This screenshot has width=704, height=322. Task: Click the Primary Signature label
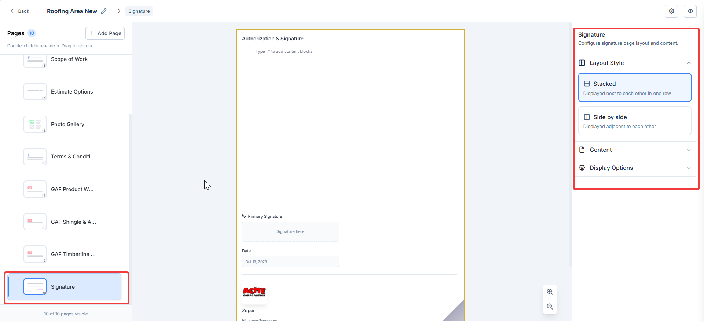point(265,216)
